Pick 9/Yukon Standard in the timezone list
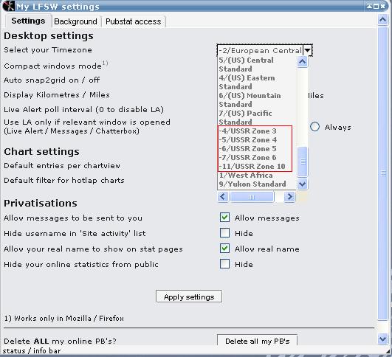The height and width of the screenshot is (357, 392). (252, 184)
